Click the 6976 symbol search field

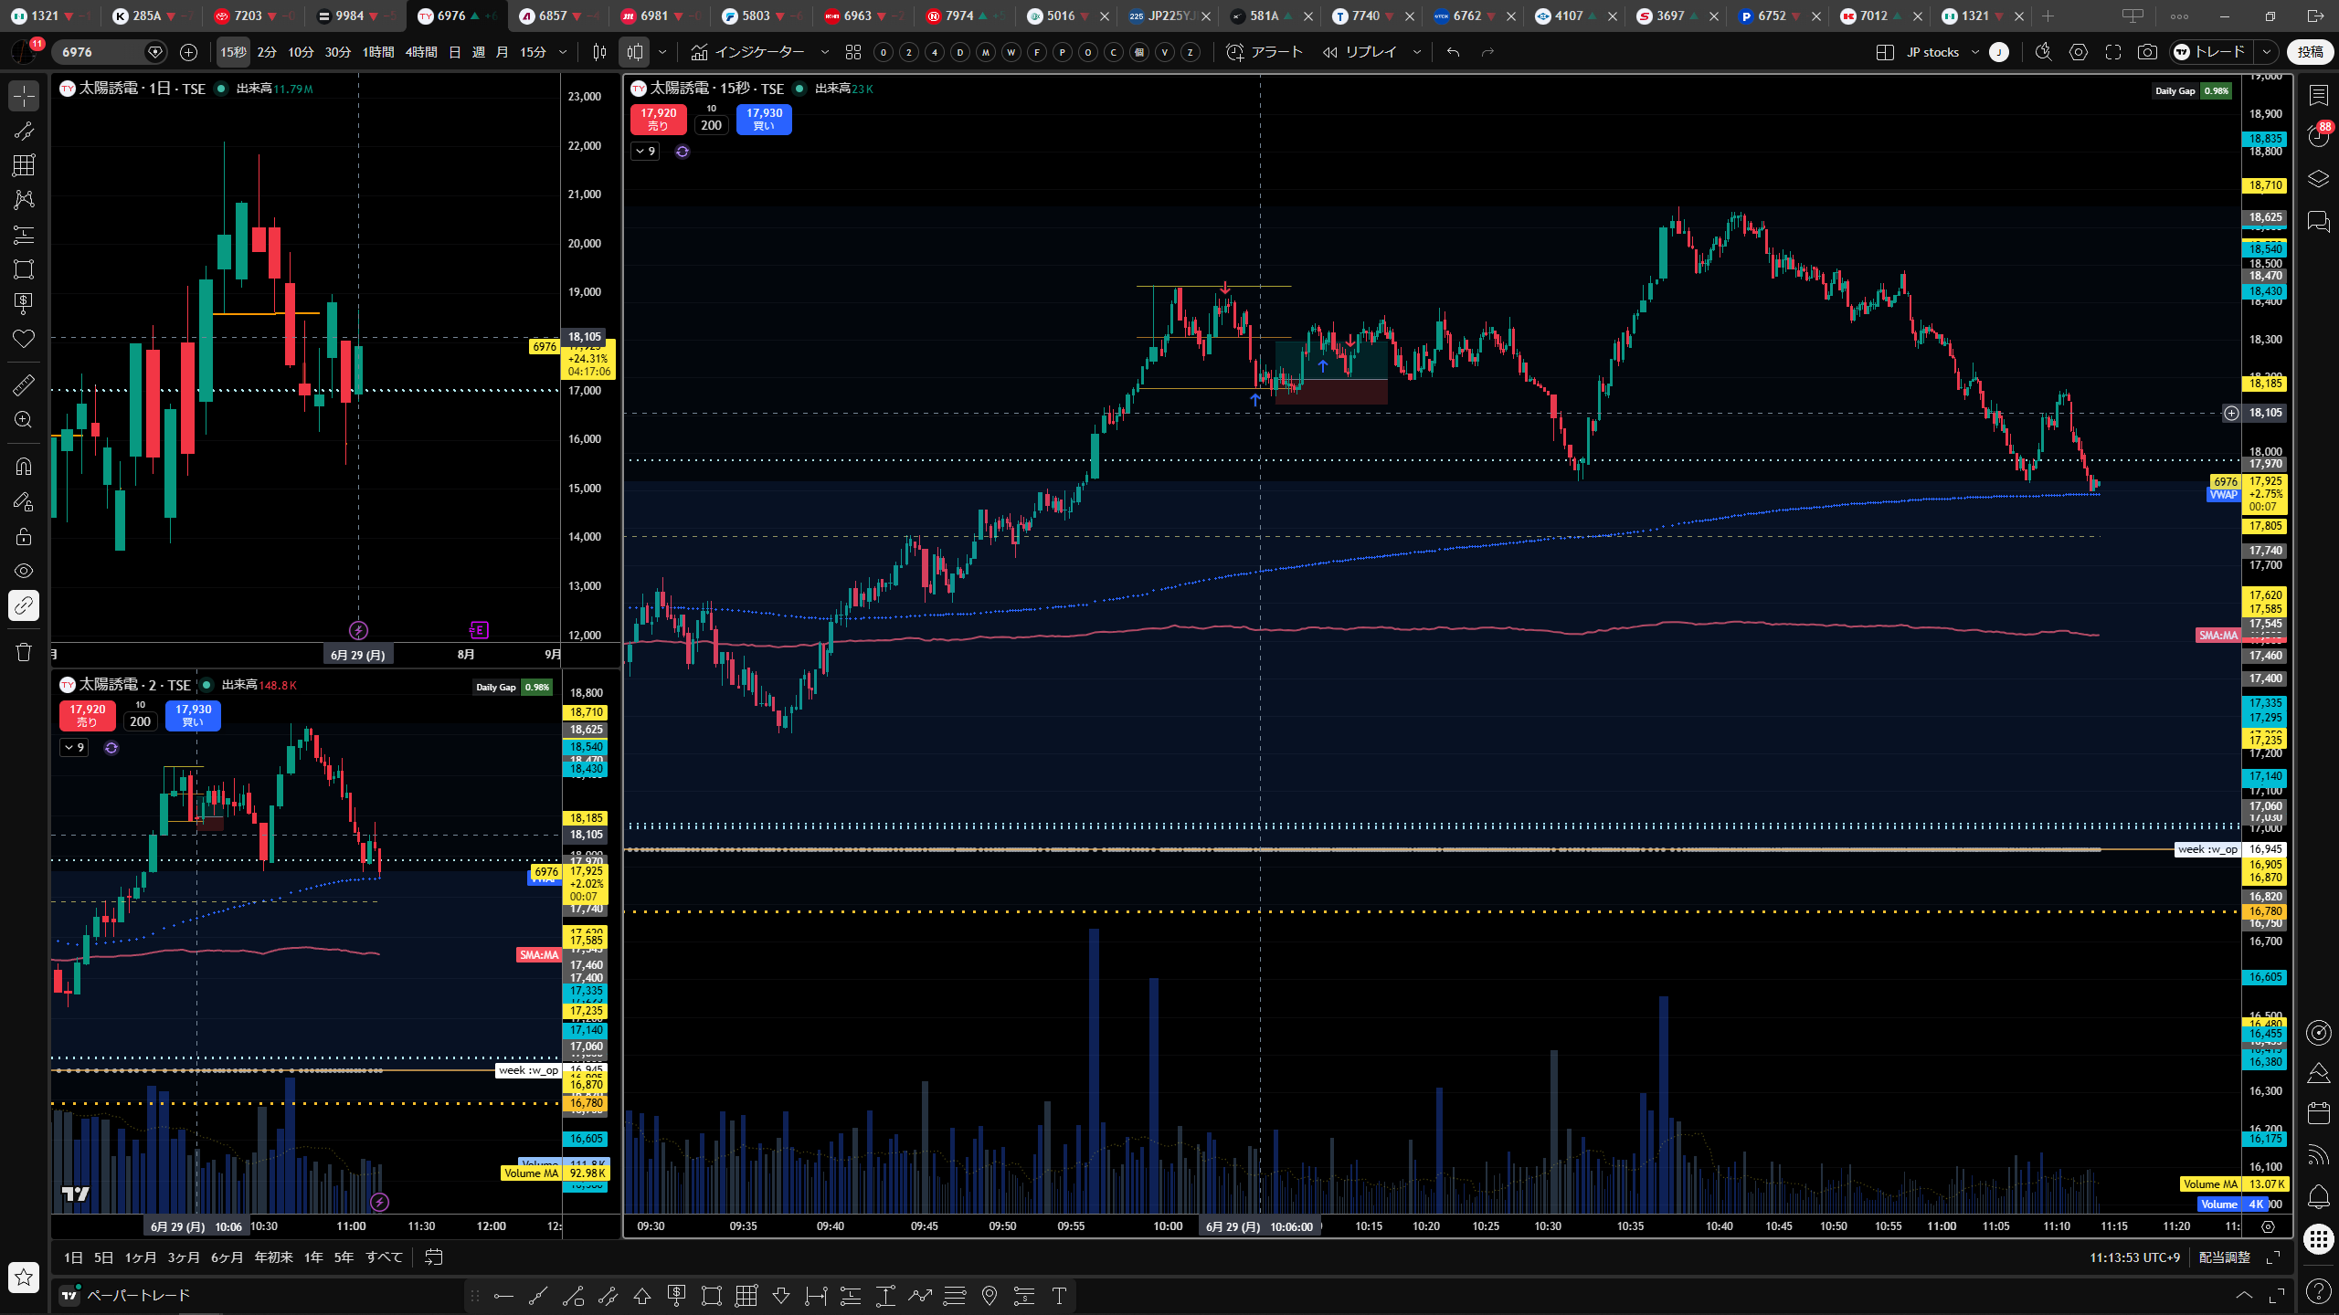tap(101, 52)
